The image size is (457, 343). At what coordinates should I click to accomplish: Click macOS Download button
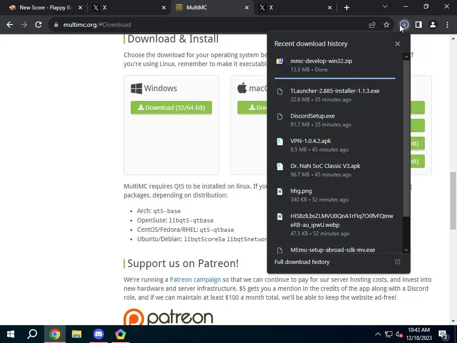point(253,108)
